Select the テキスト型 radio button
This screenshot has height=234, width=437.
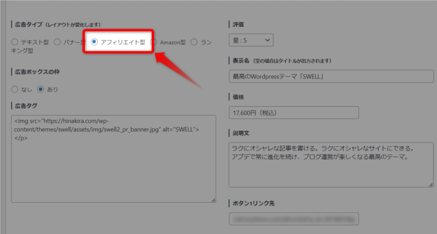15,42
